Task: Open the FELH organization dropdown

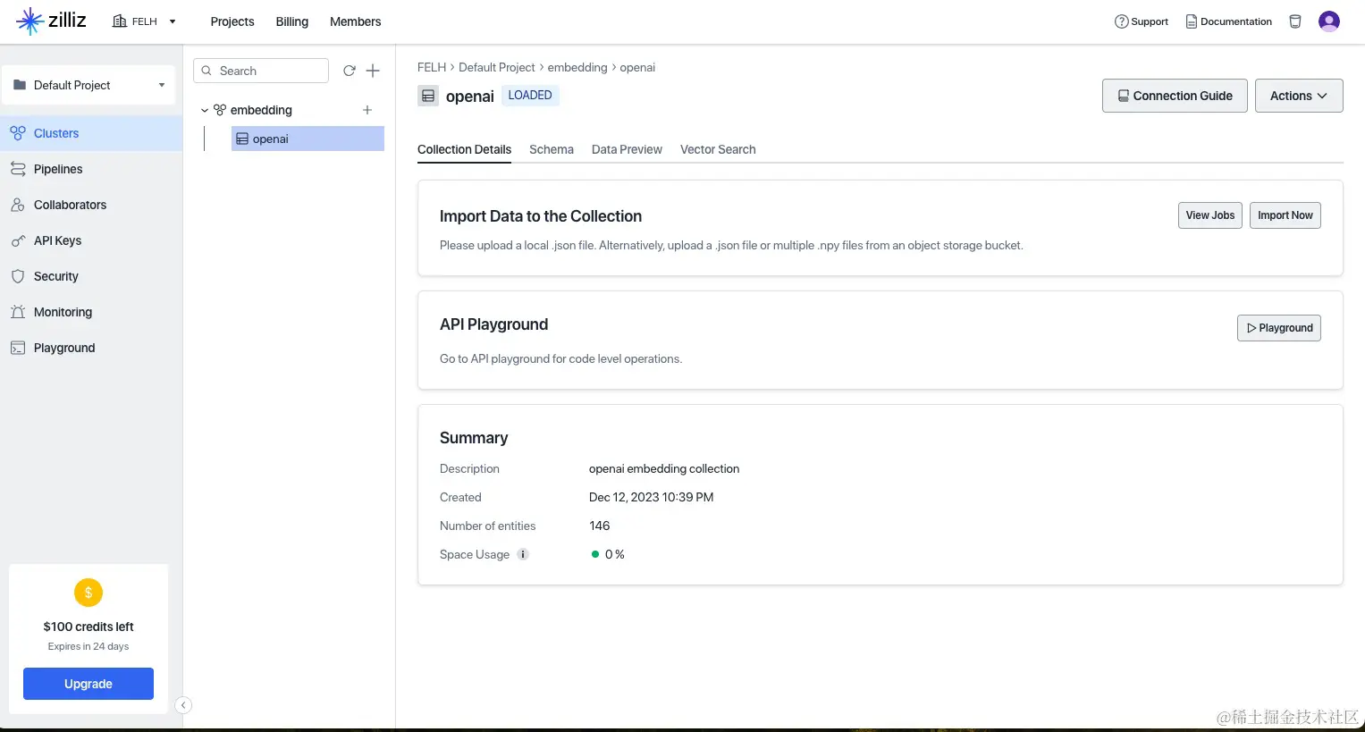Action: (144, 21)
